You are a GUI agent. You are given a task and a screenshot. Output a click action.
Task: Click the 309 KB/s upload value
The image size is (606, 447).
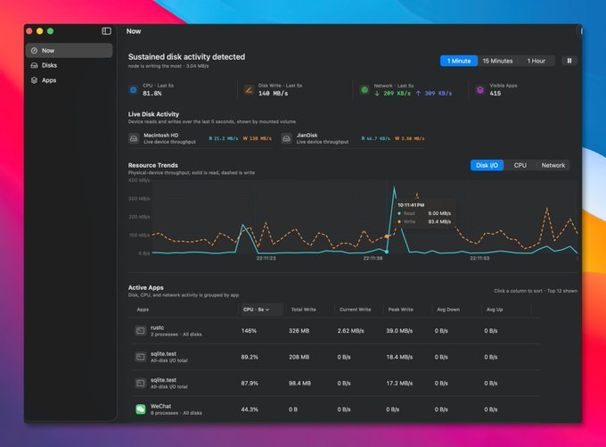[438, 94]
